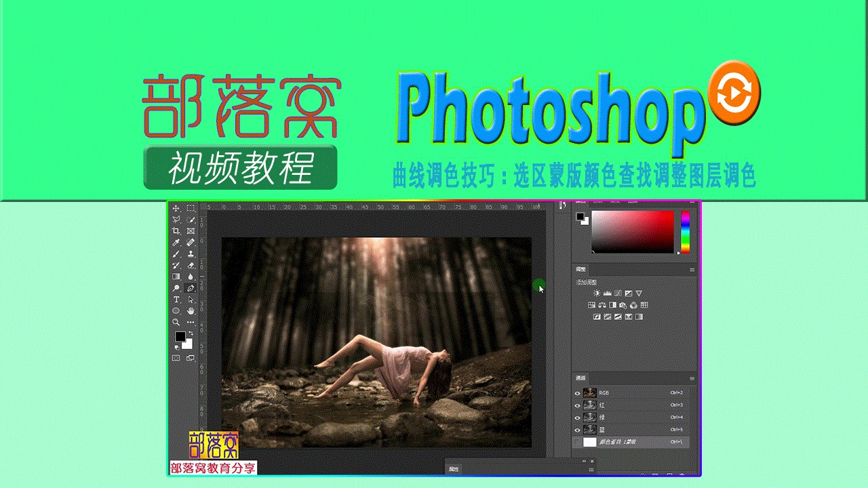Add a Black & White adjustment
This screenshot has height=488, width=868.
(x=612, y=306)
